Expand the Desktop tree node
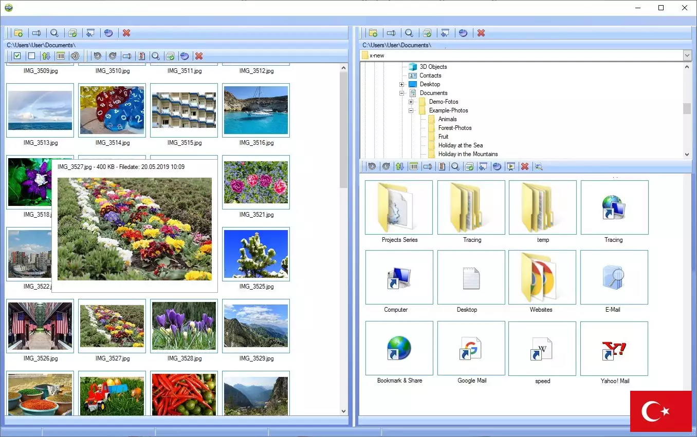The height and width of the screenshot is (437, 697). click(402, 84)
